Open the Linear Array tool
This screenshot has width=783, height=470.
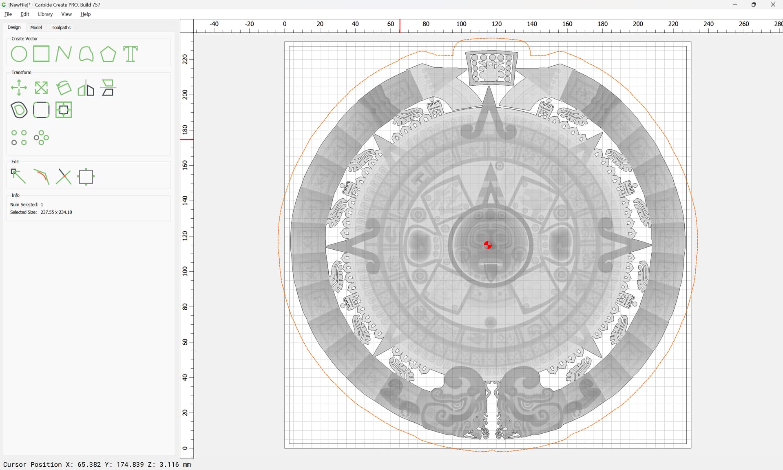(x=19, y=137)
